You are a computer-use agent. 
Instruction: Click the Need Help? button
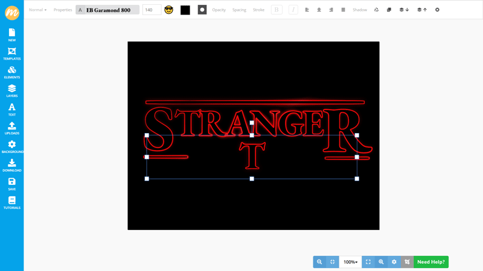(431, 262)
